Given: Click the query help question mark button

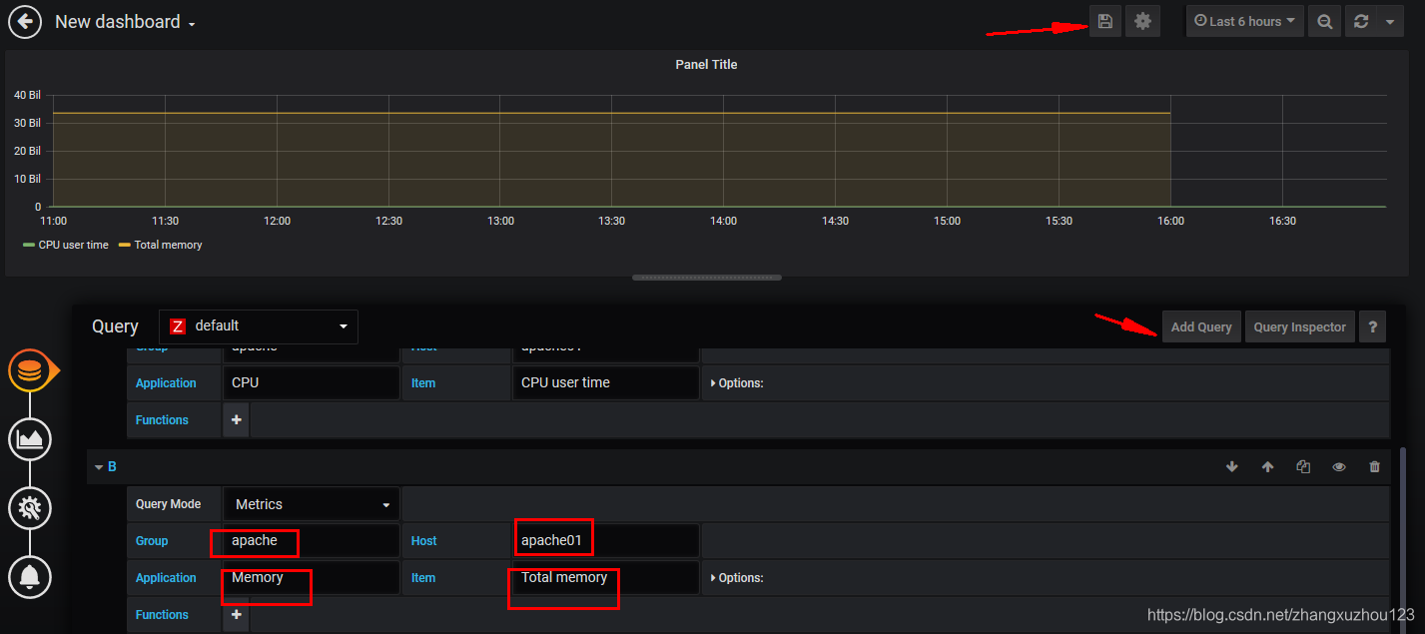Looking at the screenshot, I should tap(1372, 326).
